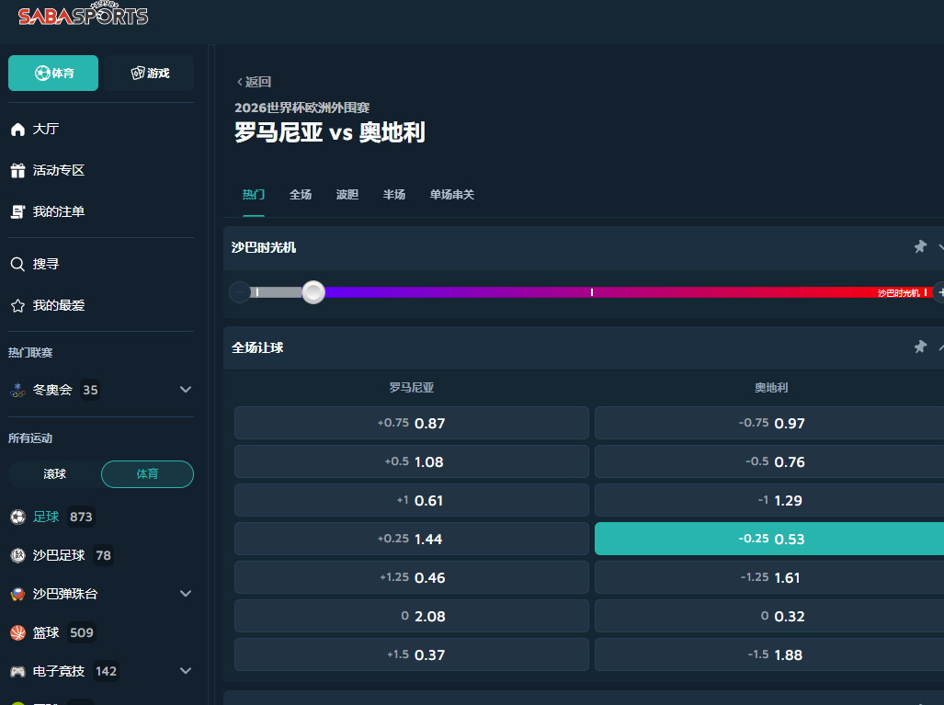Pin the 沙巴时光机 panel
The image size is (944, 705).
click(919, 247)
